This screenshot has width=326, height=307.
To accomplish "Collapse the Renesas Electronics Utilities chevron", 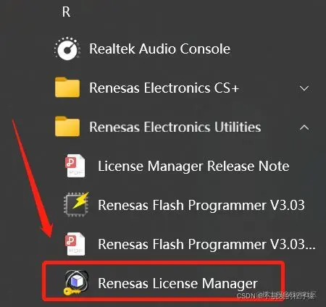I will 304,127.
